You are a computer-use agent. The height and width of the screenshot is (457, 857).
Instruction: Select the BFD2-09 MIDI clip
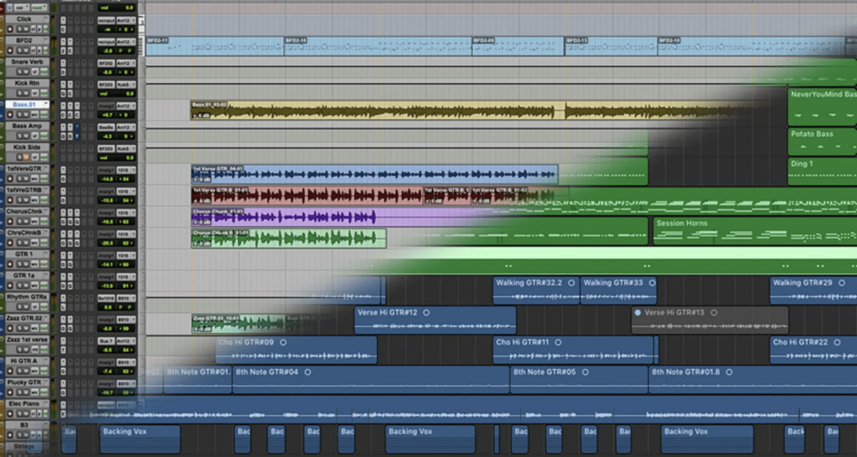click(x=518, y=46)
